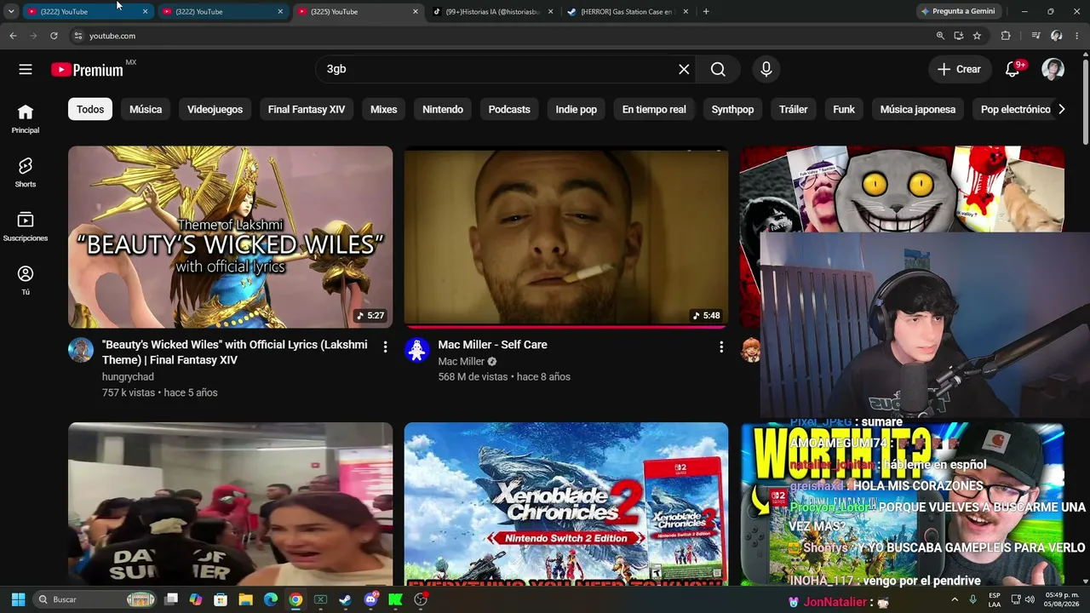
Task: Open the Xenoblade Chronicles 2 video thumbnail
Action: click(566, 504)
